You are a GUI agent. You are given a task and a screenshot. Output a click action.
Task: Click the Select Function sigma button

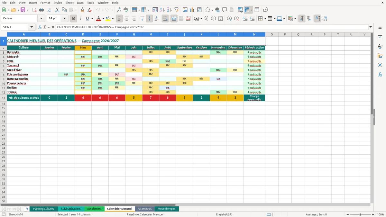tap(45, 27)
